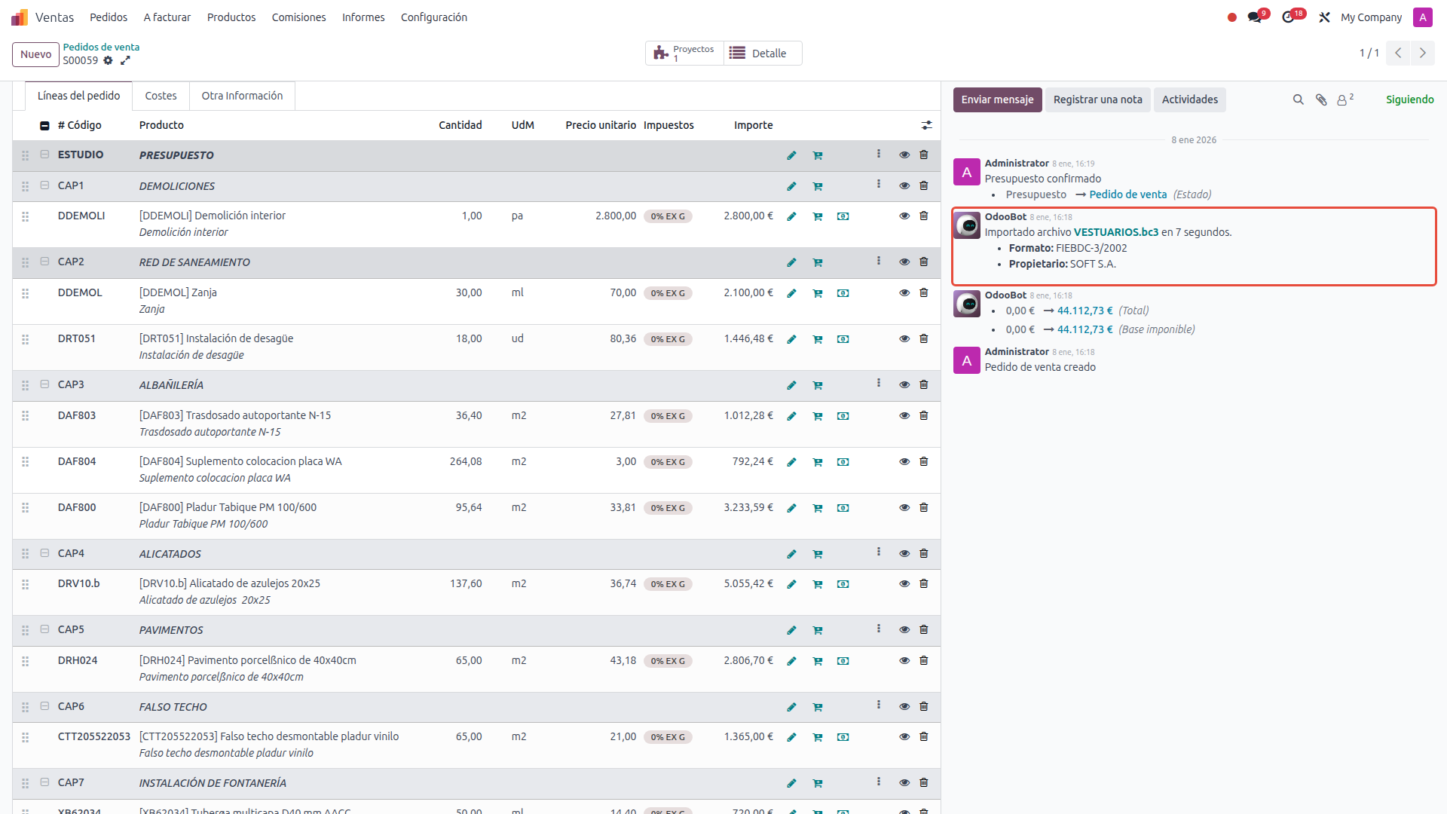This screenshot has height=814, width=1447.
Task: Click the gear icon next to S00059
Action: click(108, 60)
